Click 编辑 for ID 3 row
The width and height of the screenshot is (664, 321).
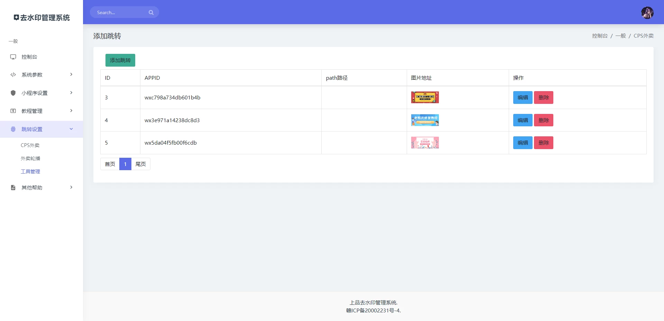click(x=522, y=97)
